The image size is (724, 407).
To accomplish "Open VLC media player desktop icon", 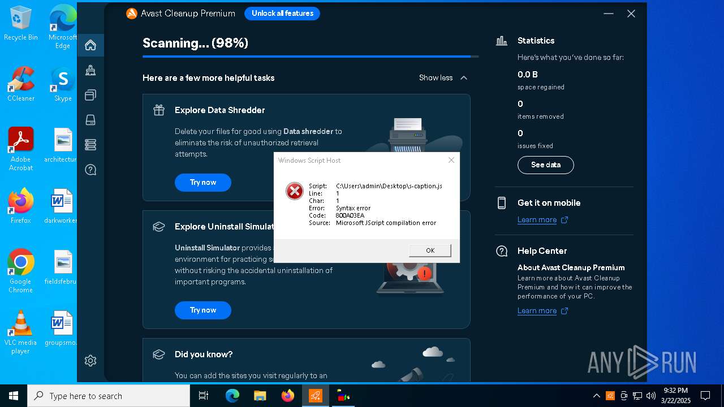I will click(21, 332).
